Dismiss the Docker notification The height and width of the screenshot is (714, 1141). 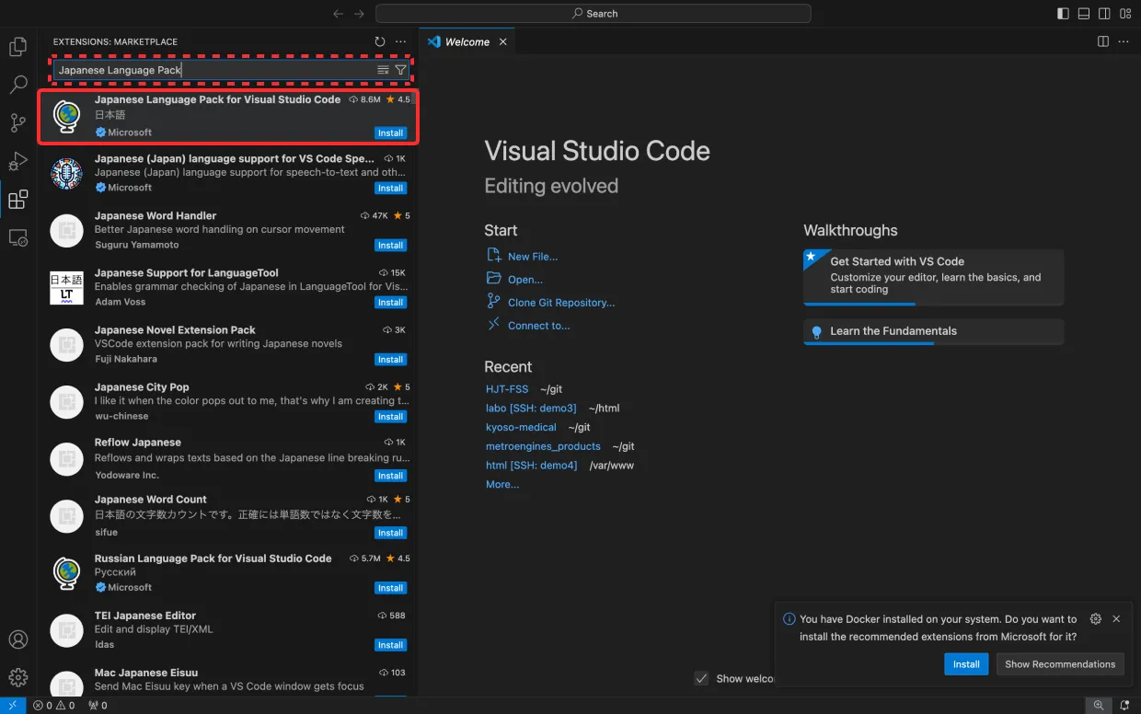1116,619
